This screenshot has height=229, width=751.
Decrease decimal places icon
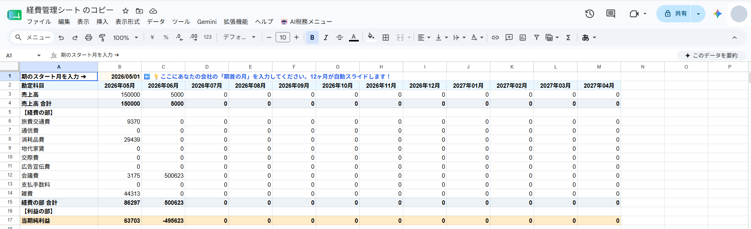coord(179,38)
